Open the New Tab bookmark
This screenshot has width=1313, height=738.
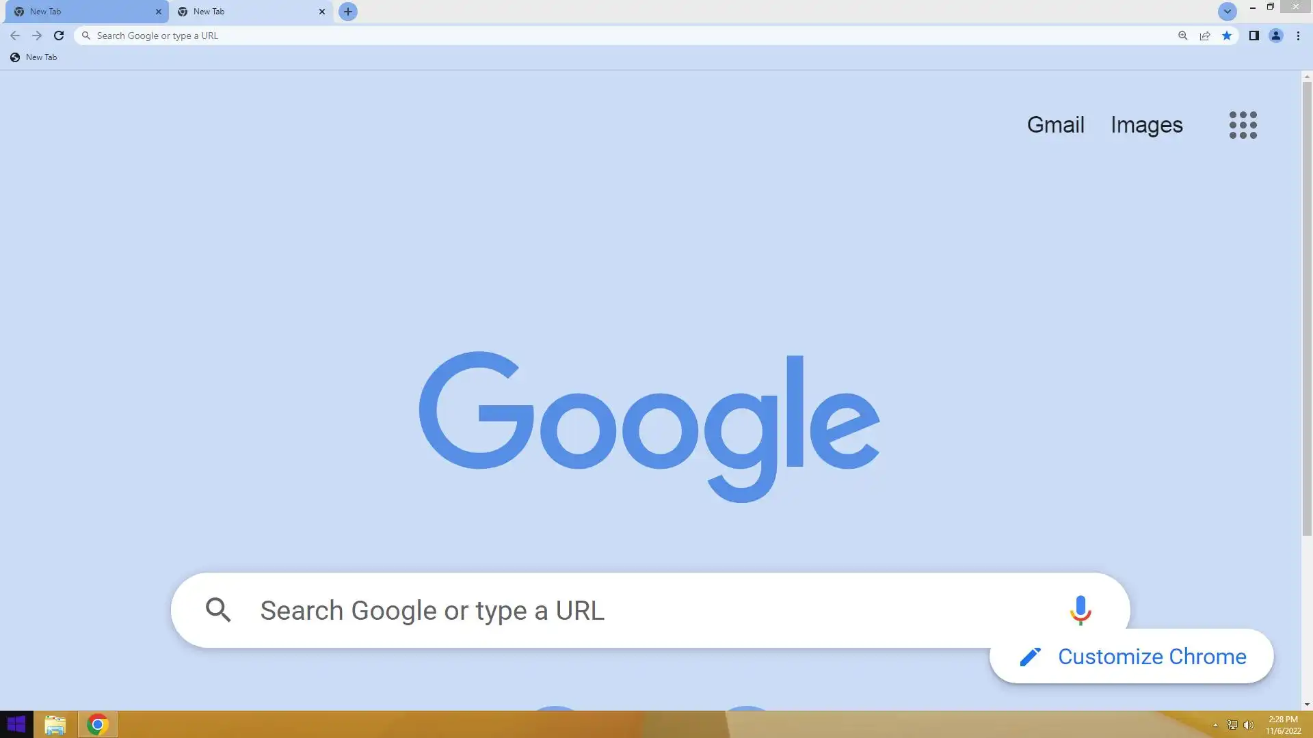click(x=34, y=57)
